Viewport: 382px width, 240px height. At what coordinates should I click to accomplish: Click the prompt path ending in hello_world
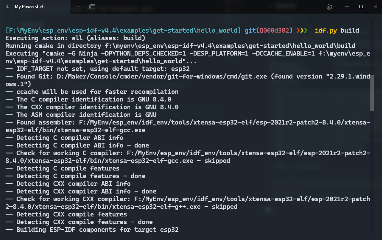point(123,30)
